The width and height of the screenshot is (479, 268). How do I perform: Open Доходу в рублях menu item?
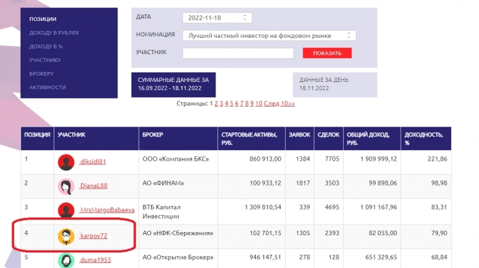[54, 33]
